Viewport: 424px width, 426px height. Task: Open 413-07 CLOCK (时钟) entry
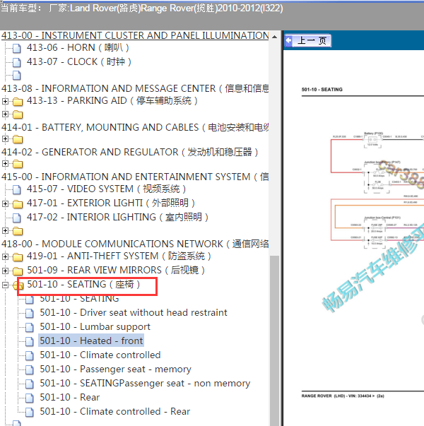coord(79,62)
